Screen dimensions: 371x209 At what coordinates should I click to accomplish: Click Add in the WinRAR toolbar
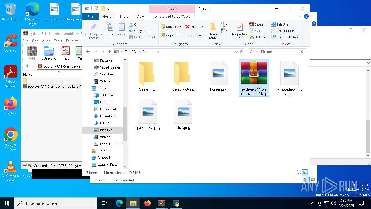[32, 53]
